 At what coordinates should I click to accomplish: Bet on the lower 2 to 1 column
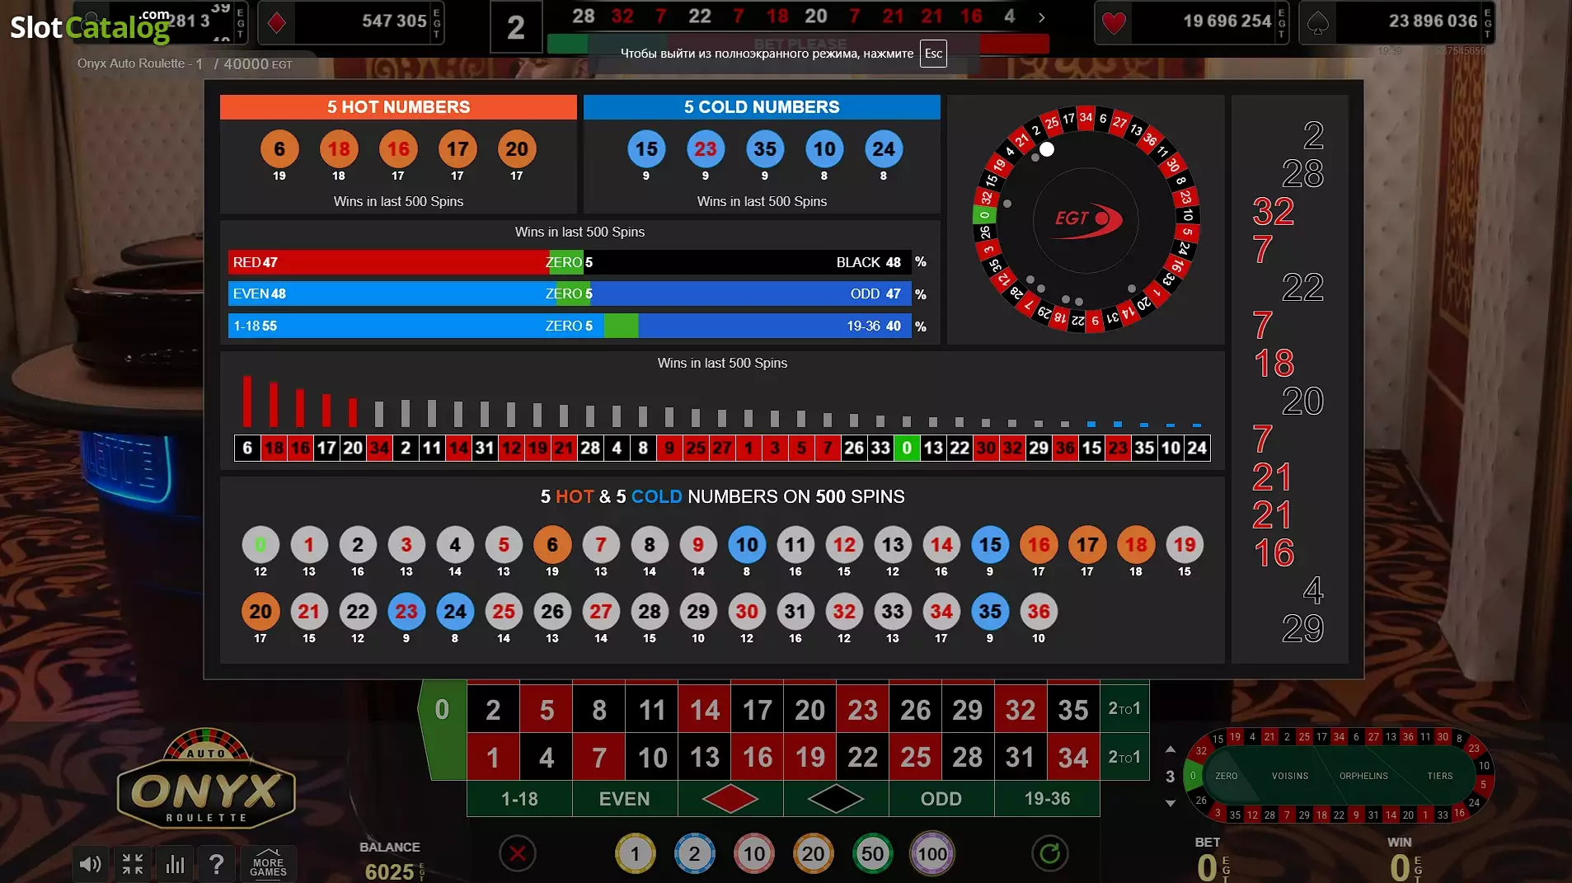point(1124,756)
